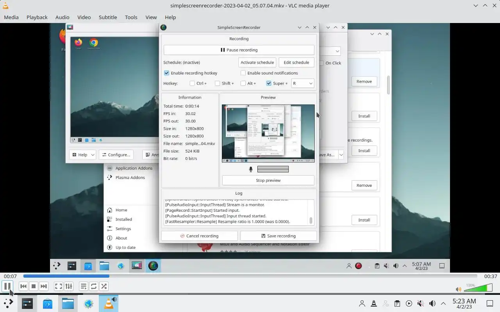Image resolution: width=500 pixels, height=312 pixels.
Task: Click the muted microphone tray icon in the bottom panel
Action: tap(421, 303)
